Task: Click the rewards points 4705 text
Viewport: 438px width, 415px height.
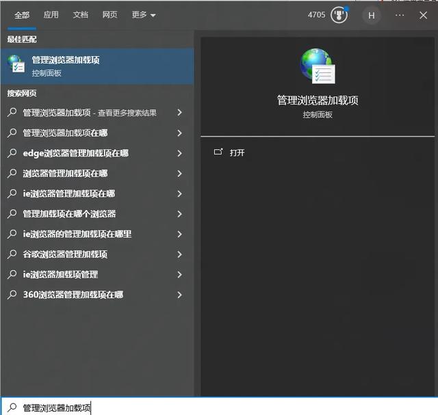Action: tap(316, 15)
